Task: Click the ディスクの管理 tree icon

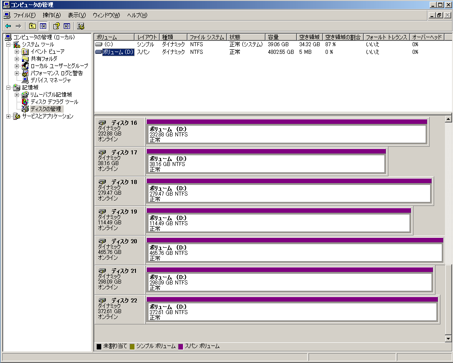Action: click(x=25, y=109)
